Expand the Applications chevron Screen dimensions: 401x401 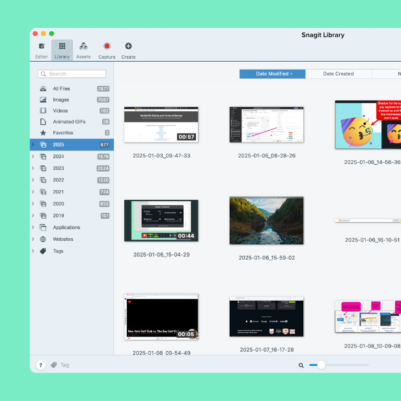[33, 227]
